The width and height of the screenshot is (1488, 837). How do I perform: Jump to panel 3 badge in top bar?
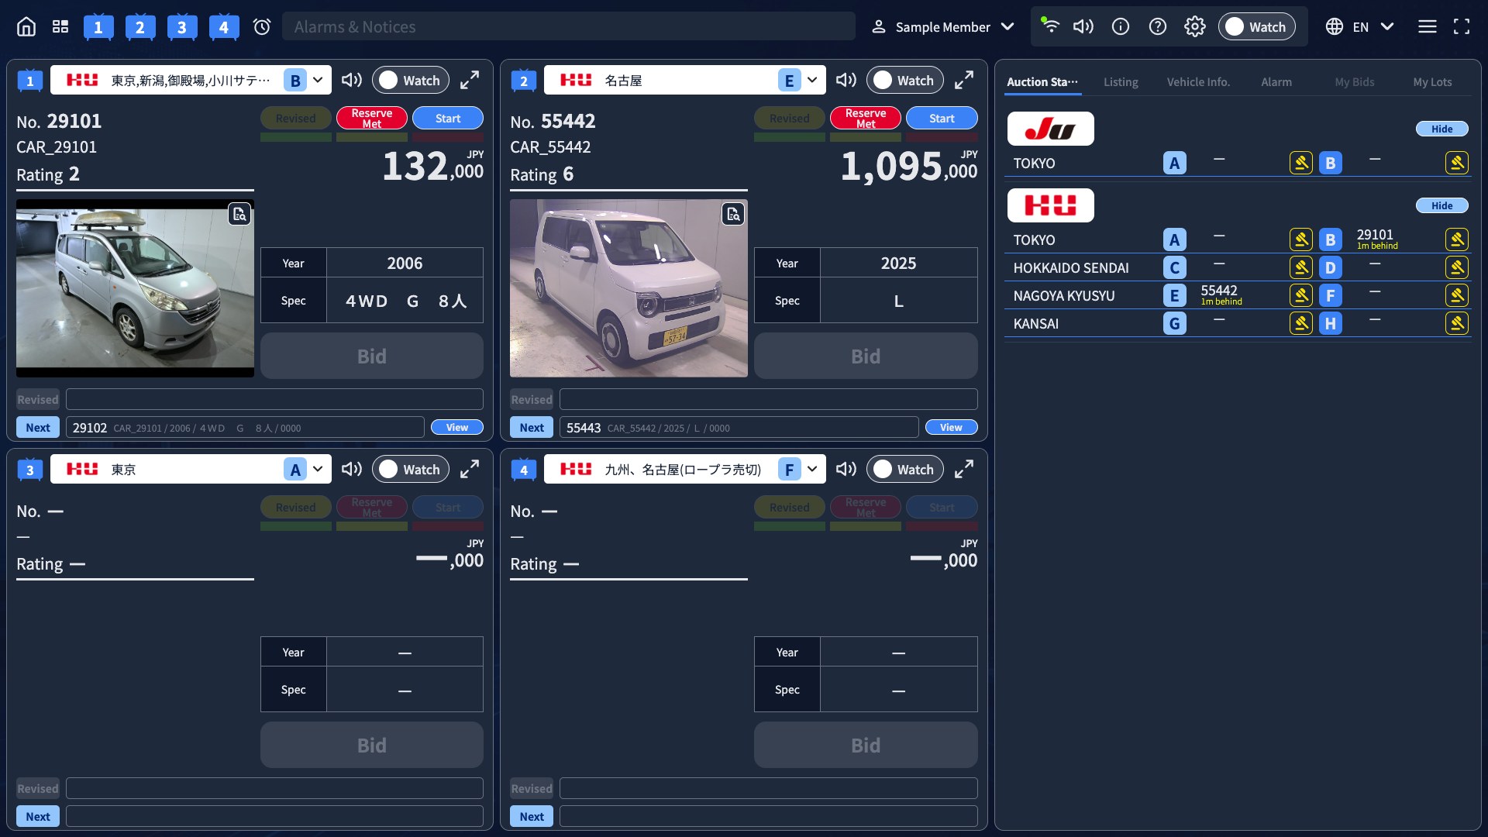pos(181,28)
